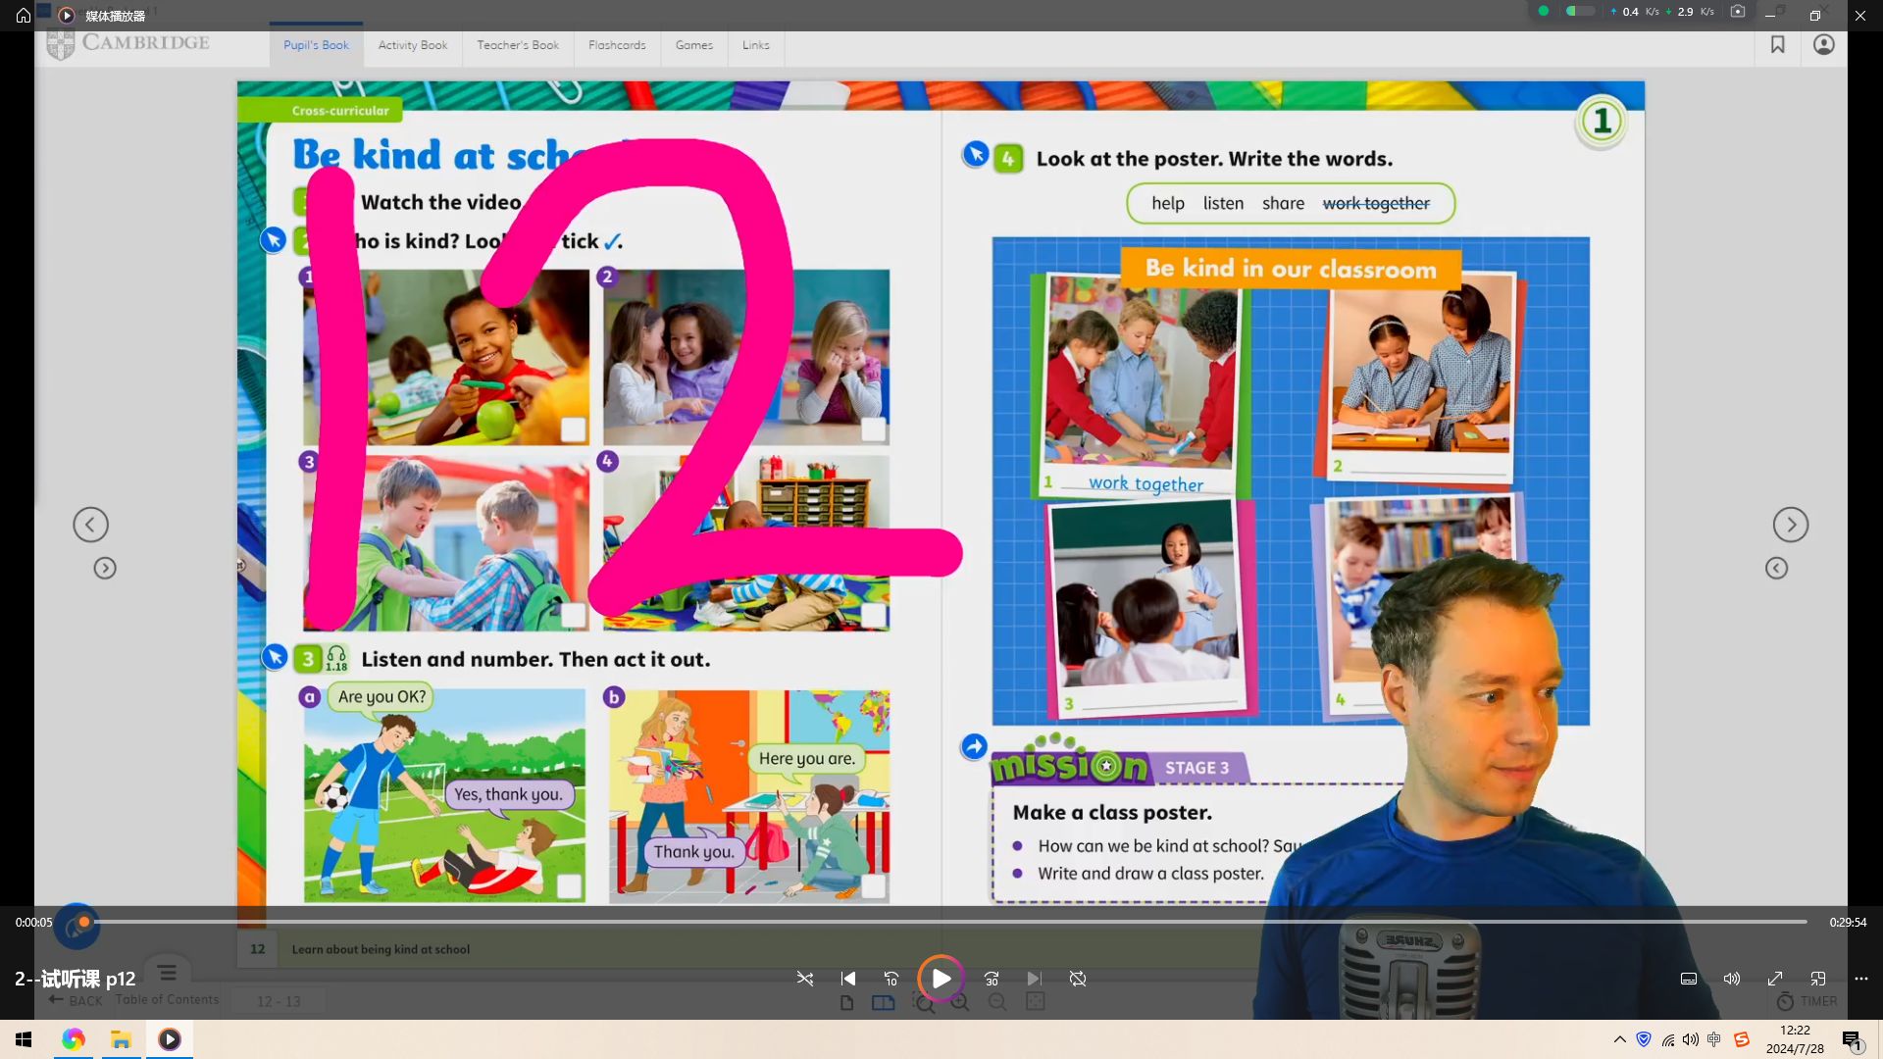Open the Games section tab
The image size is (1883, 1059).
coord(694,45)
